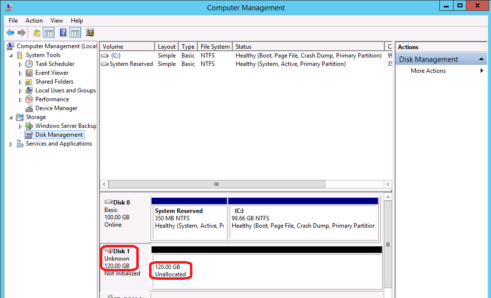The height and width of the screenshot is (298, 491).
Task: Click the Back arrow toolbar icon
Action: (x=10, y=33)
